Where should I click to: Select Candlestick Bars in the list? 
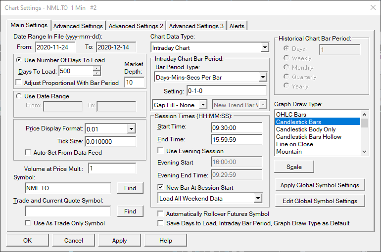[x=318, y=122]
